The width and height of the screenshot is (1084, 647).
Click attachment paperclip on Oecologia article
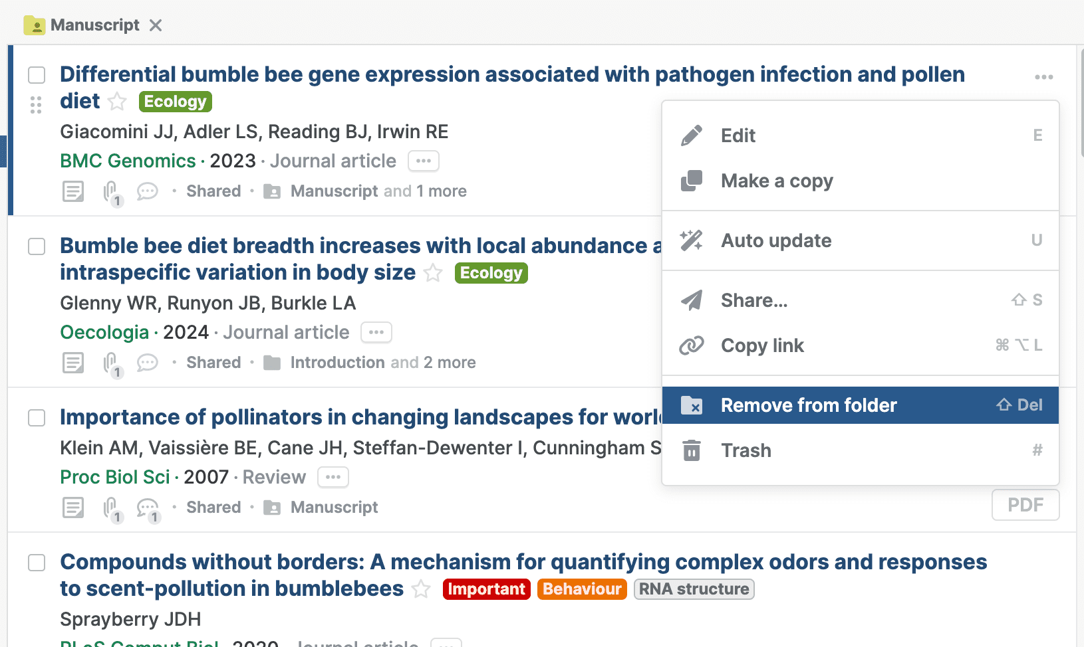point(111,363)
